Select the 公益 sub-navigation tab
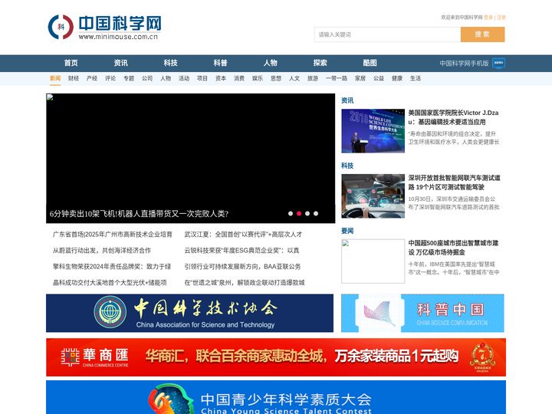The image size is (552, 414). coord(379,78)
